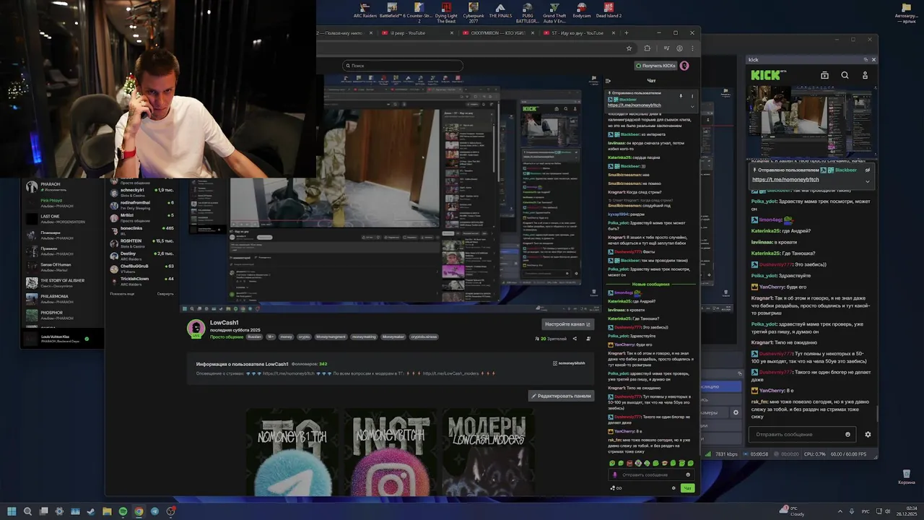Hide pinned message in Kick popup chat
The height and width of the screenshot is (520, 924).
tap(868, 170)
